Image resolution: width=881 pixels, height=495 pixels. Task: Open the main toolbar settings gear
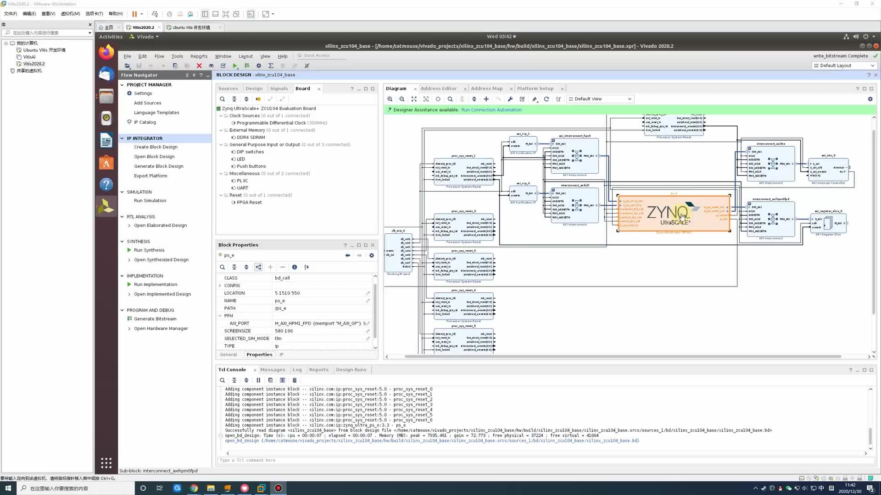coord(259,66)
